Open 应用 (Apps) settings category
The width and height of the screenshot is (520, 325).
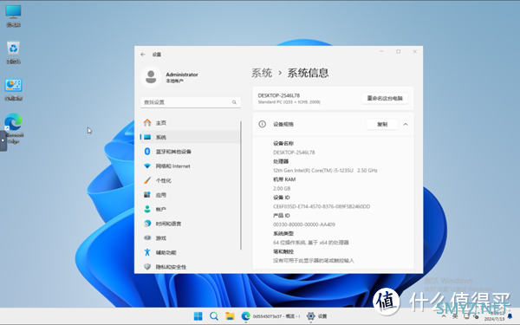click(x=191, y=195)
